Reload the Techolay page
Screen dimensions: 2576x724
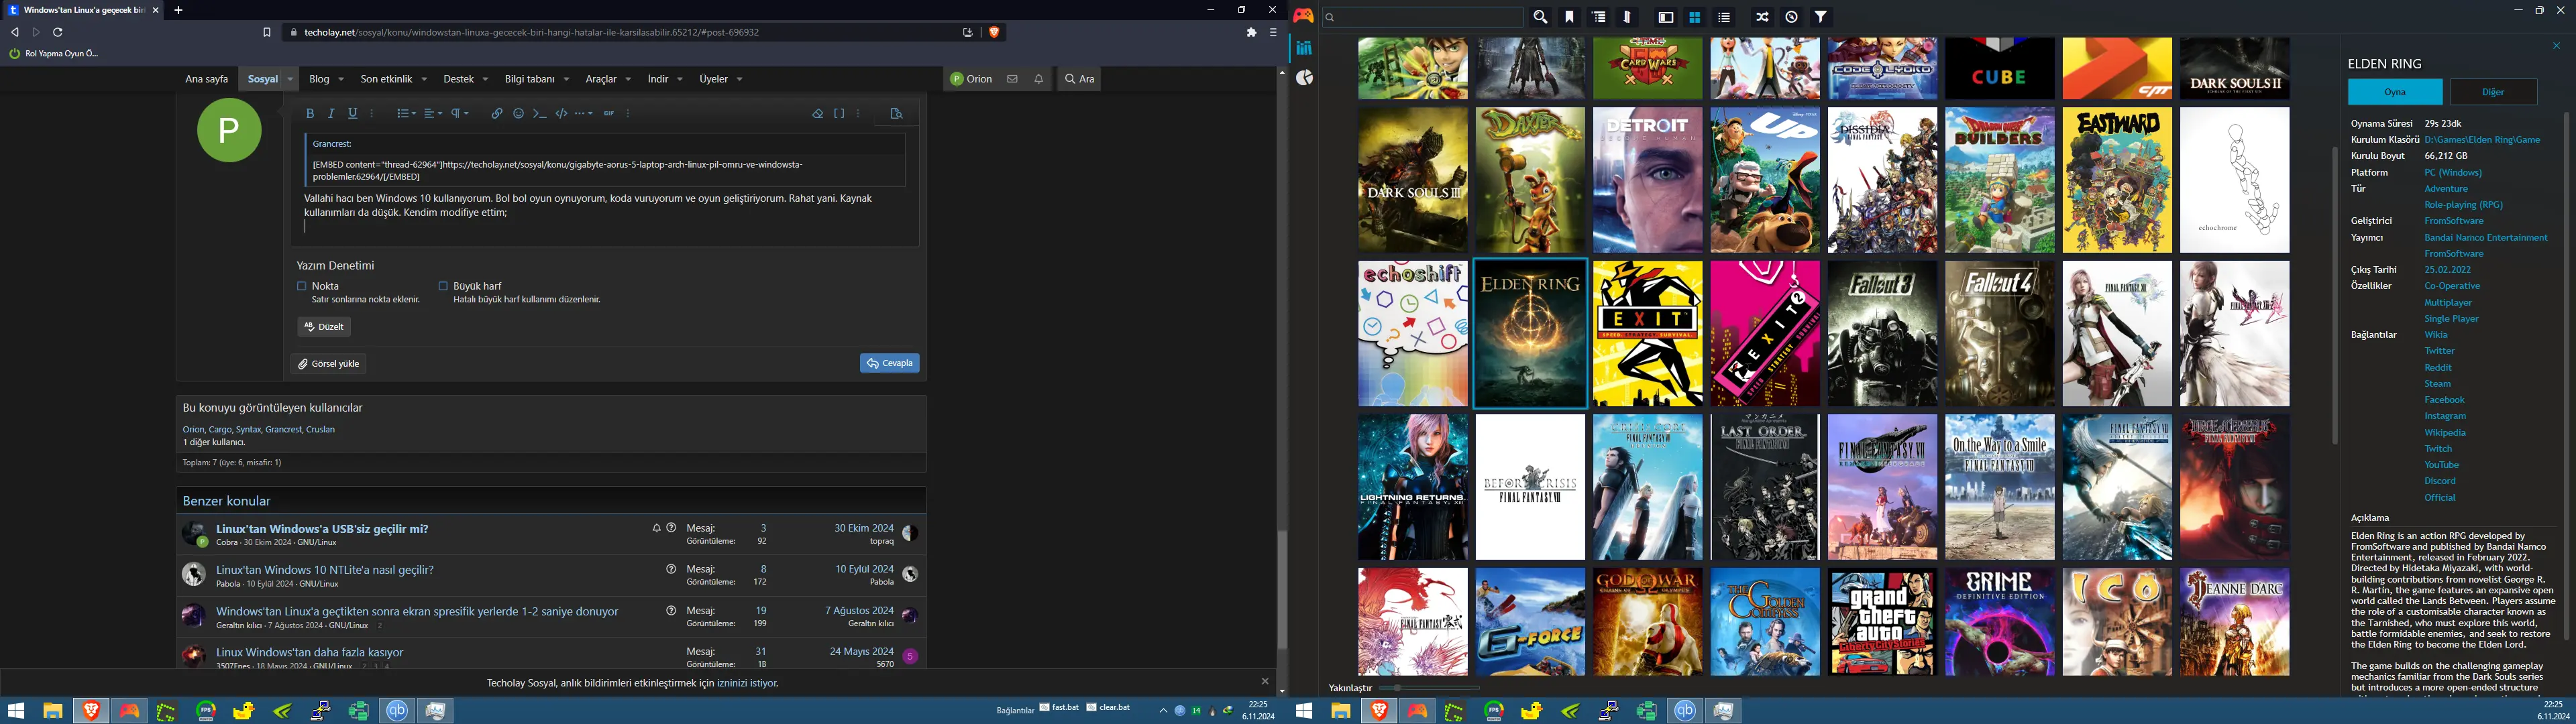[x=58, y=32]
